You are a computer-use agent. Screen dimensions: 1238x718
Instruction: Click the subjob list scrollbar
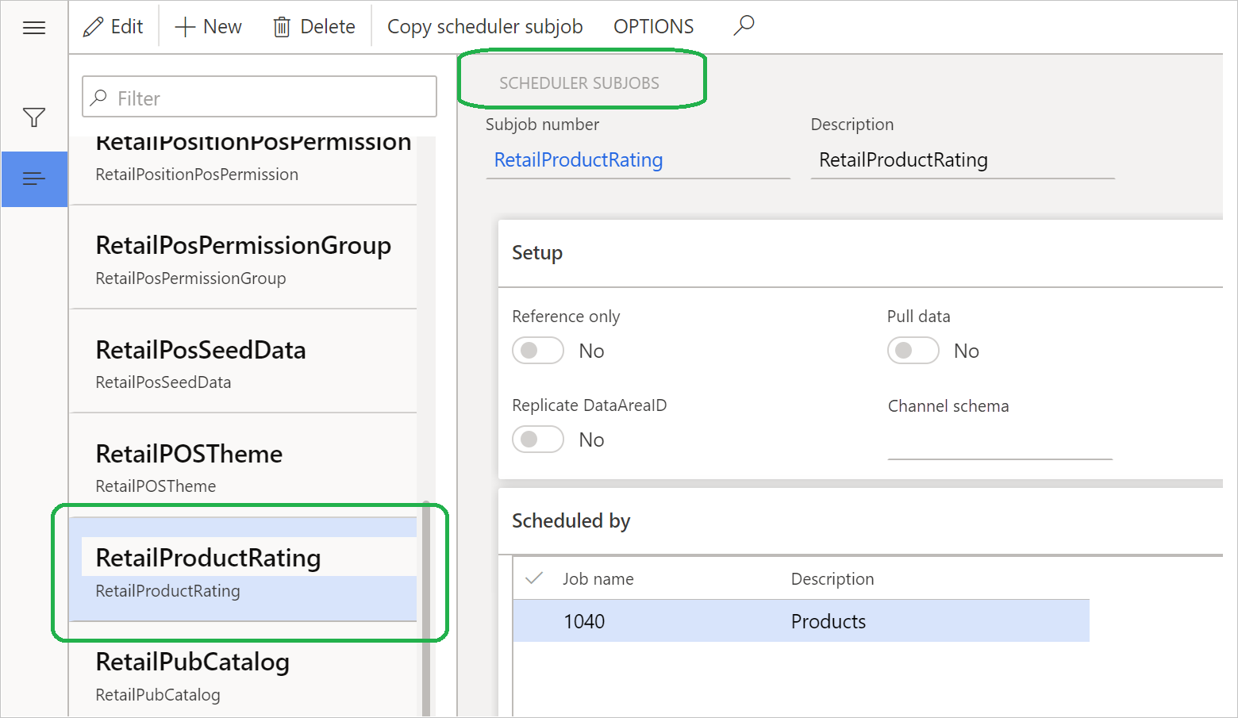(426, 603)
